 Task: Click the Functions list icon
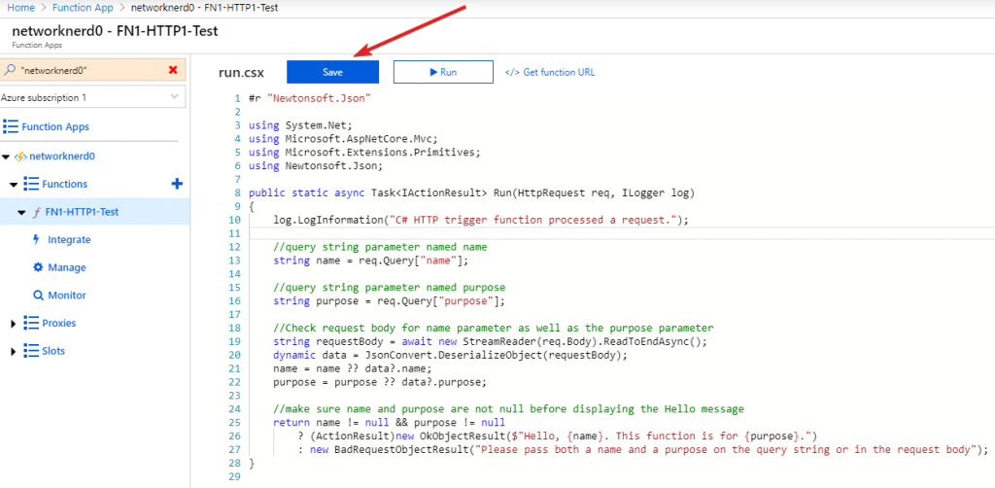point(31,184)
